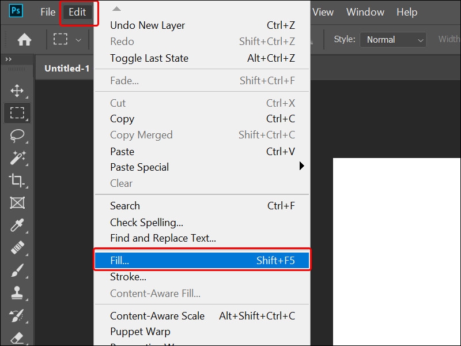Expand toolbar with double-arrow icon
Viewport: 461px width, 346px height.
(x=9, y=59)
